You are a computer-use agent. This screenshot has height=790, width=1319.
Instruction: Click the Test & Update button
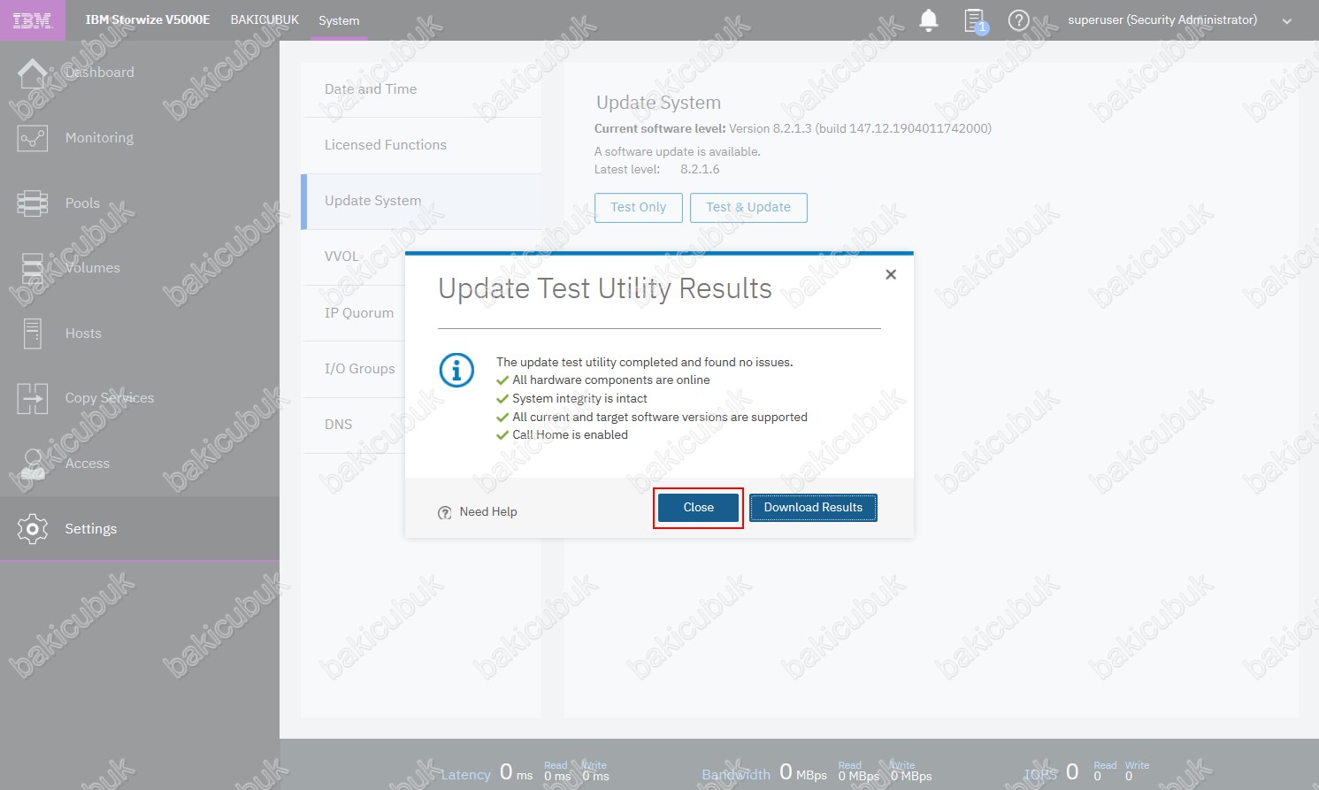click(748, 207)
